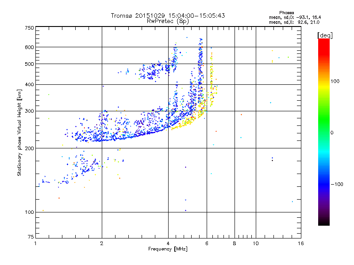Click the plot title "Tromsø 20151029 15:04:00-15:05:43"
354x265 pixels.
click(168, 15)
